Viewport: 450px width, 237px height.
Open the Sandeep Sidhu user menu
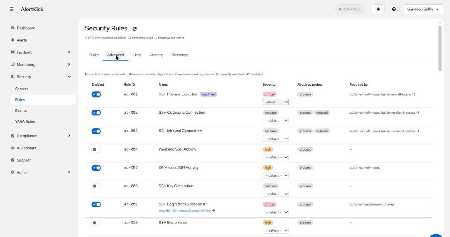click(x=423, y=9)
